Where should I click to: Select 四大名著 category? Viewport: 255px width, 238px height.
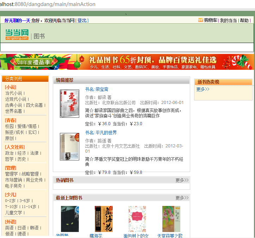tap(34, 105)
